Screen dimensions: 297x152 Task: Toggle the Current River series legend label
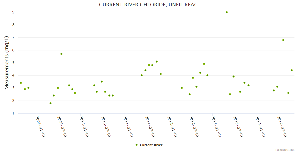[151, 145]
